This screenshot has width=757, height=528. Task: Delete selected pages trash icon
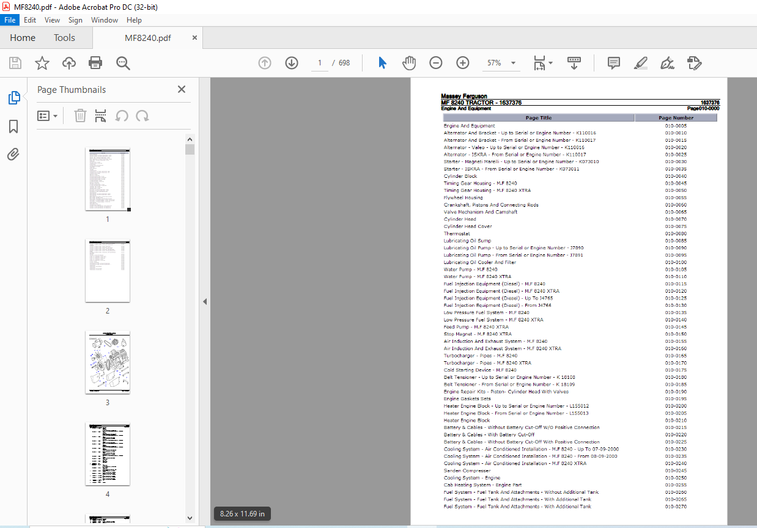[80, 116]
